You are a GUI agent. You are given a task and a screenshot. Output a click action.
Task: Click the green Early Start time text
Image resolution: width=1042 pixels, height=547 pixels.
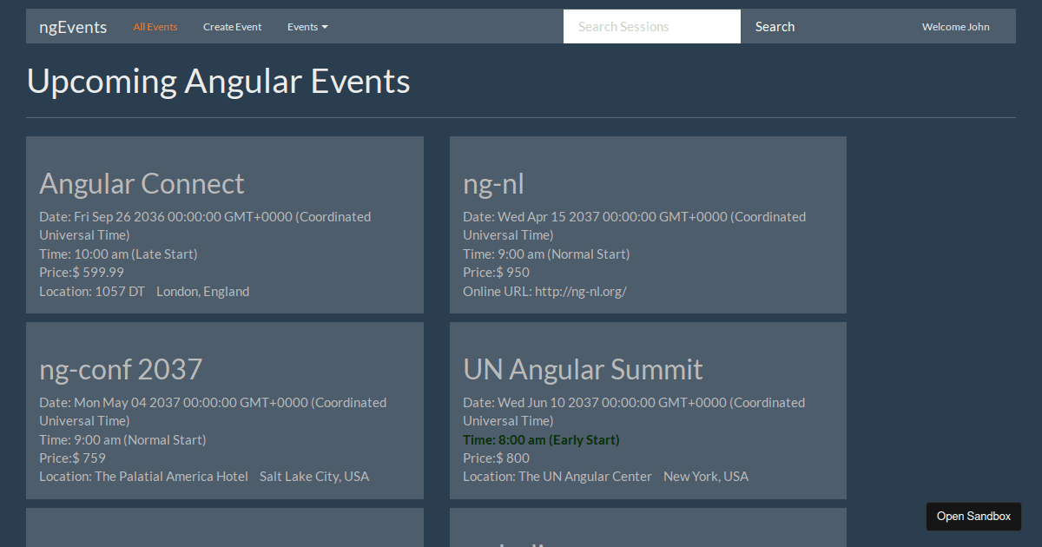(541, 439)
